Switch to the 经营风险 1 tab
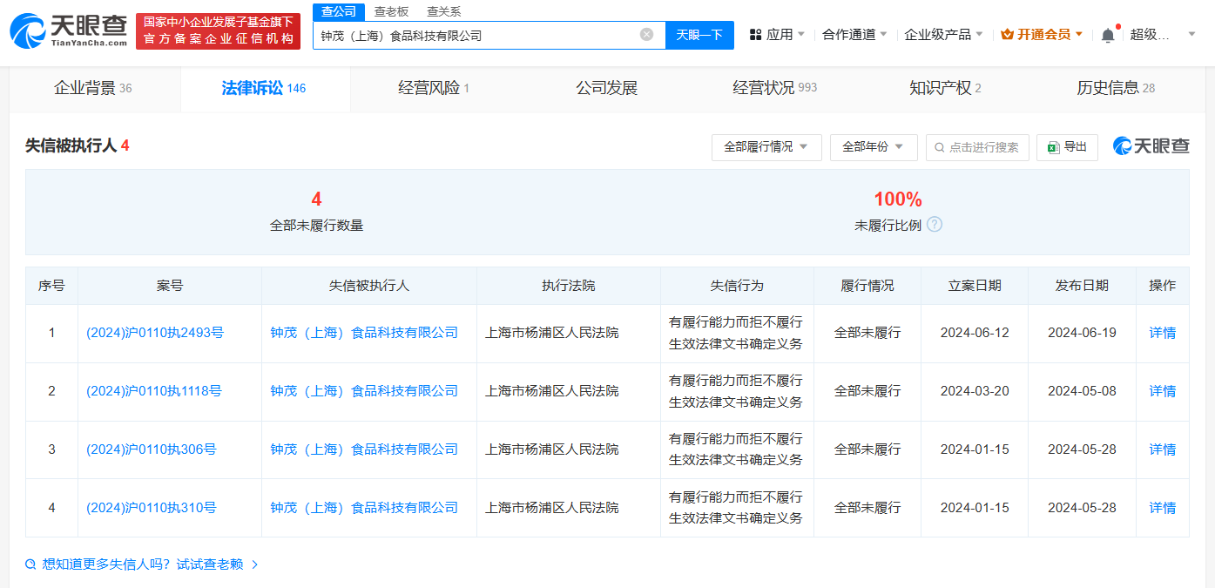 coord(435,88)
